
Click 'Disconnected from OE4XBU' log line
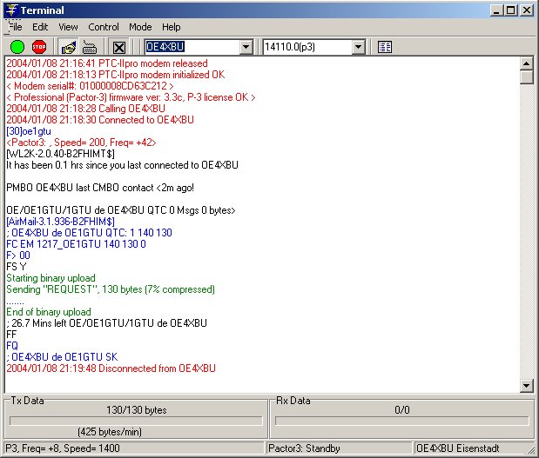[x=111, y=368]
